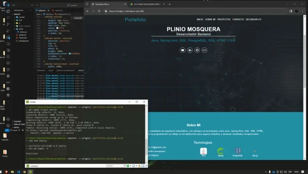Open Run and Debug view in VS Code
This screenshot has width=308, height=174.
8,31
